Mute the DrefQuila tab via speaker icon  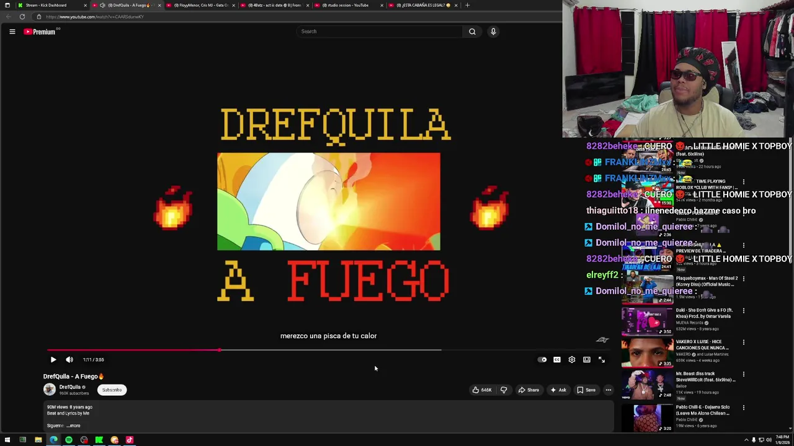click(102, 5)
